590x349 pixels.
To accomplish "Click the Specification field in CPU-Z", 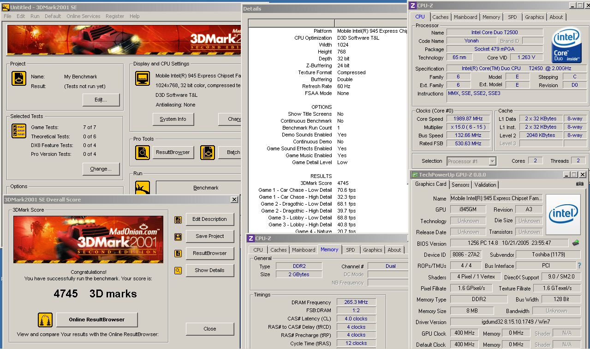I will [x=516, y=69].
